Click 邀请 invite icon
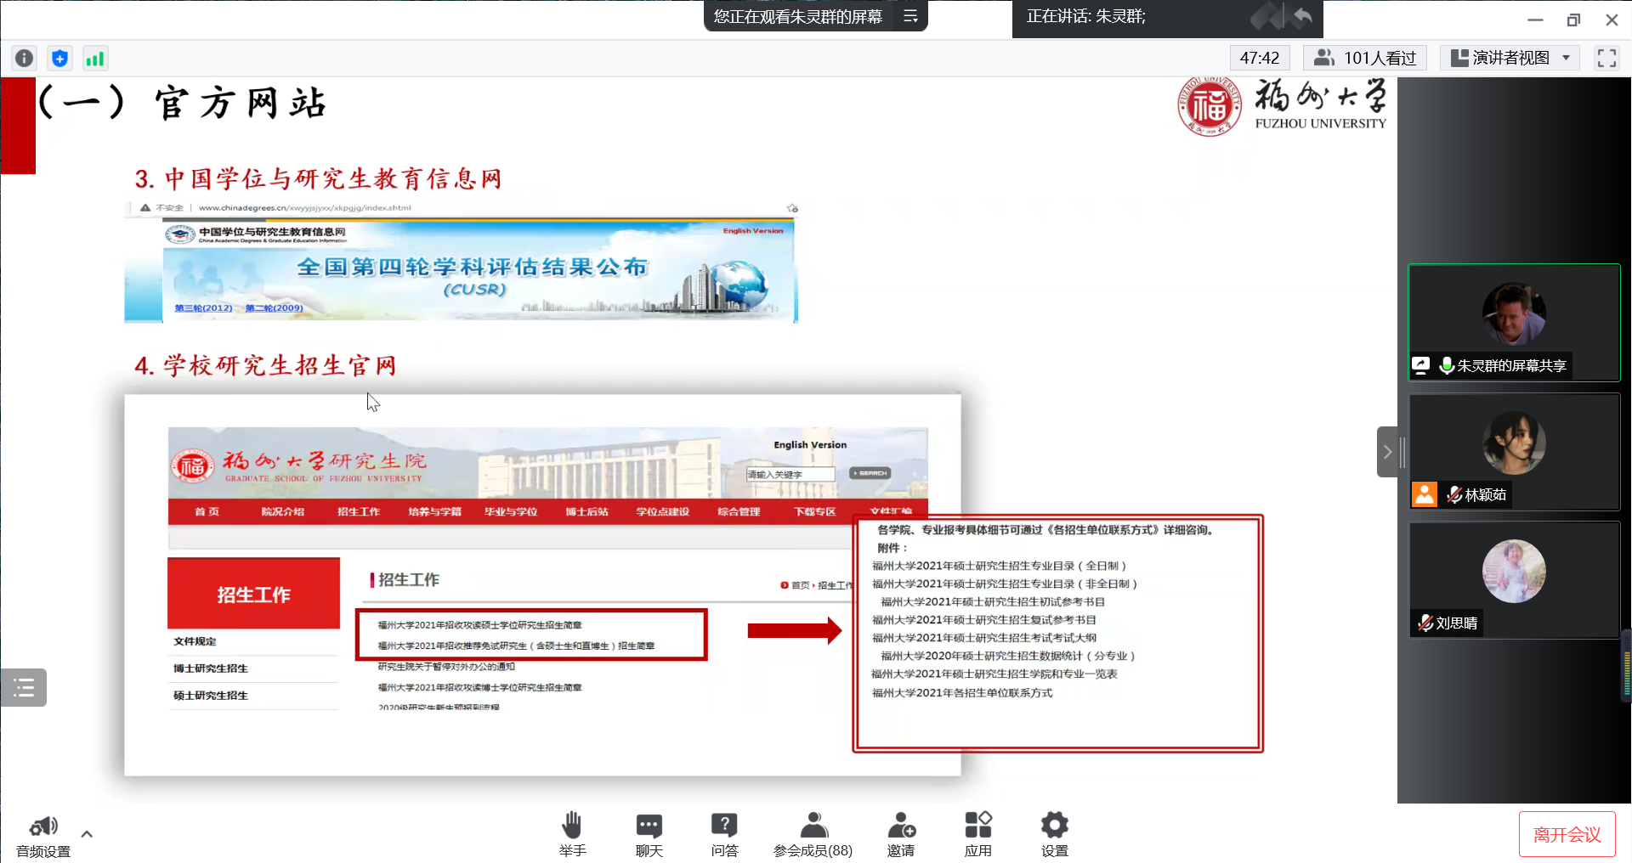This screenshot has width=1632, height=863. (x=901, y=834)
